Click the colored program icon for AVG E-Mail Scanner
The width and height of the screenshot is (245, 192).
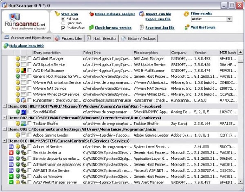click(x=24, y=71)
